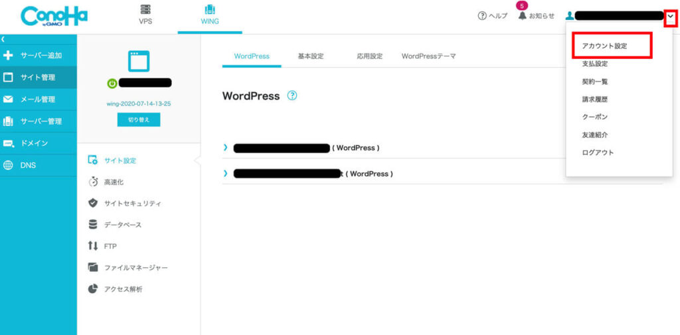Click the ファイルマネージャー folder icon
Image resolution: width=680 pixels, height=335 pixels.
point(93,267)
